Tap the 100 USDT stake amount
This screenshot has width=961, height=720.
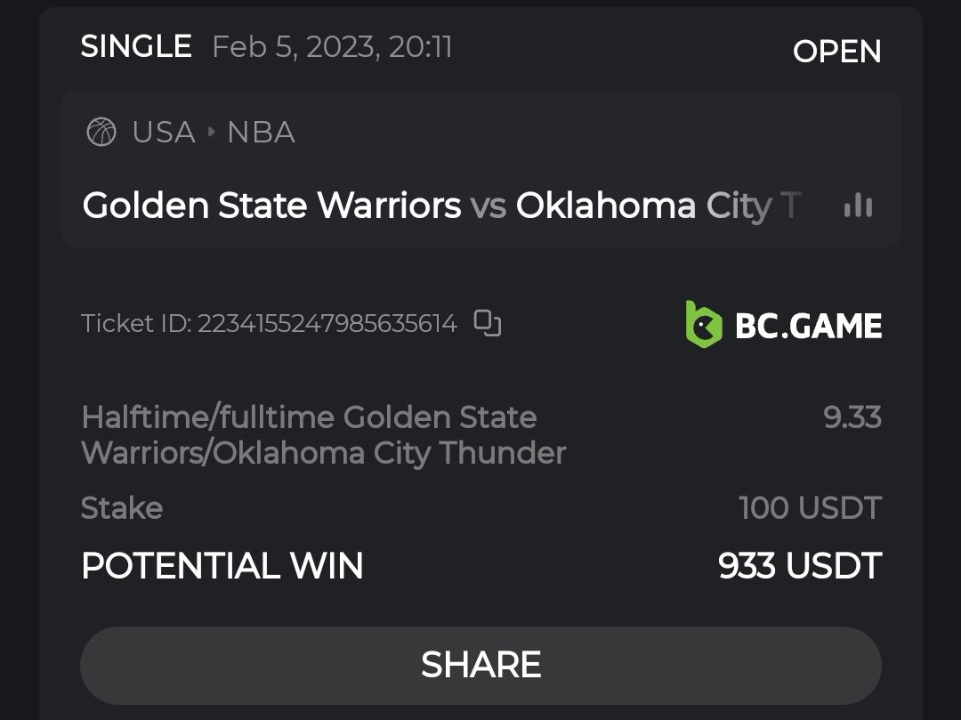click(810, 508)
